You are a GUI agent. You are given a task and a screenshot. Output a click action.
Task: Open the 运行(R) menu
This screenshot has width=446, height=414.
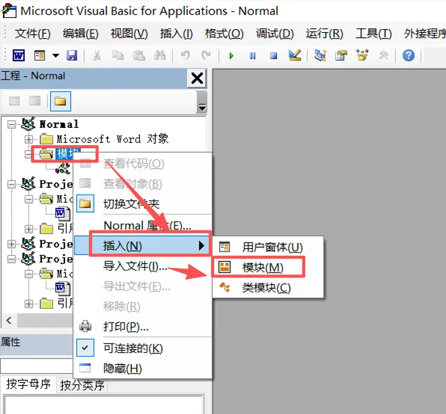pos(324,34)
